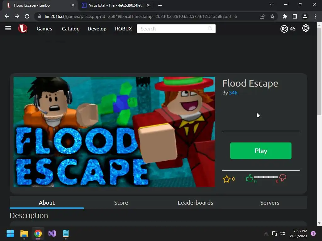Screen dimensions: 322x241
Task: Select the About tab
Action: (x=47, y=202)
